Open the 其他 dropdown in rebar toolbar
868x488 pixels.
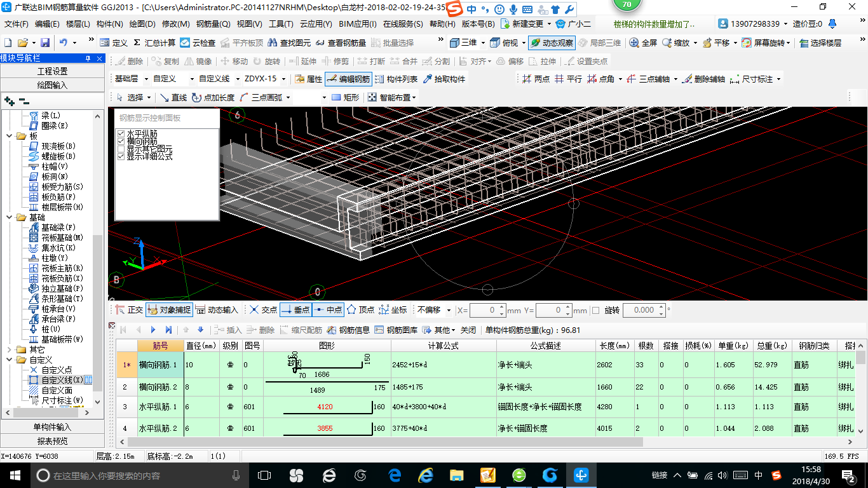440,330
